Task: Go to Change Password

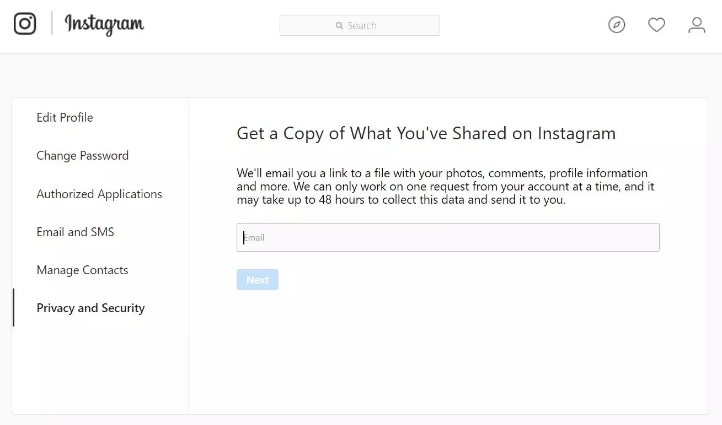Action: point(83,156)
